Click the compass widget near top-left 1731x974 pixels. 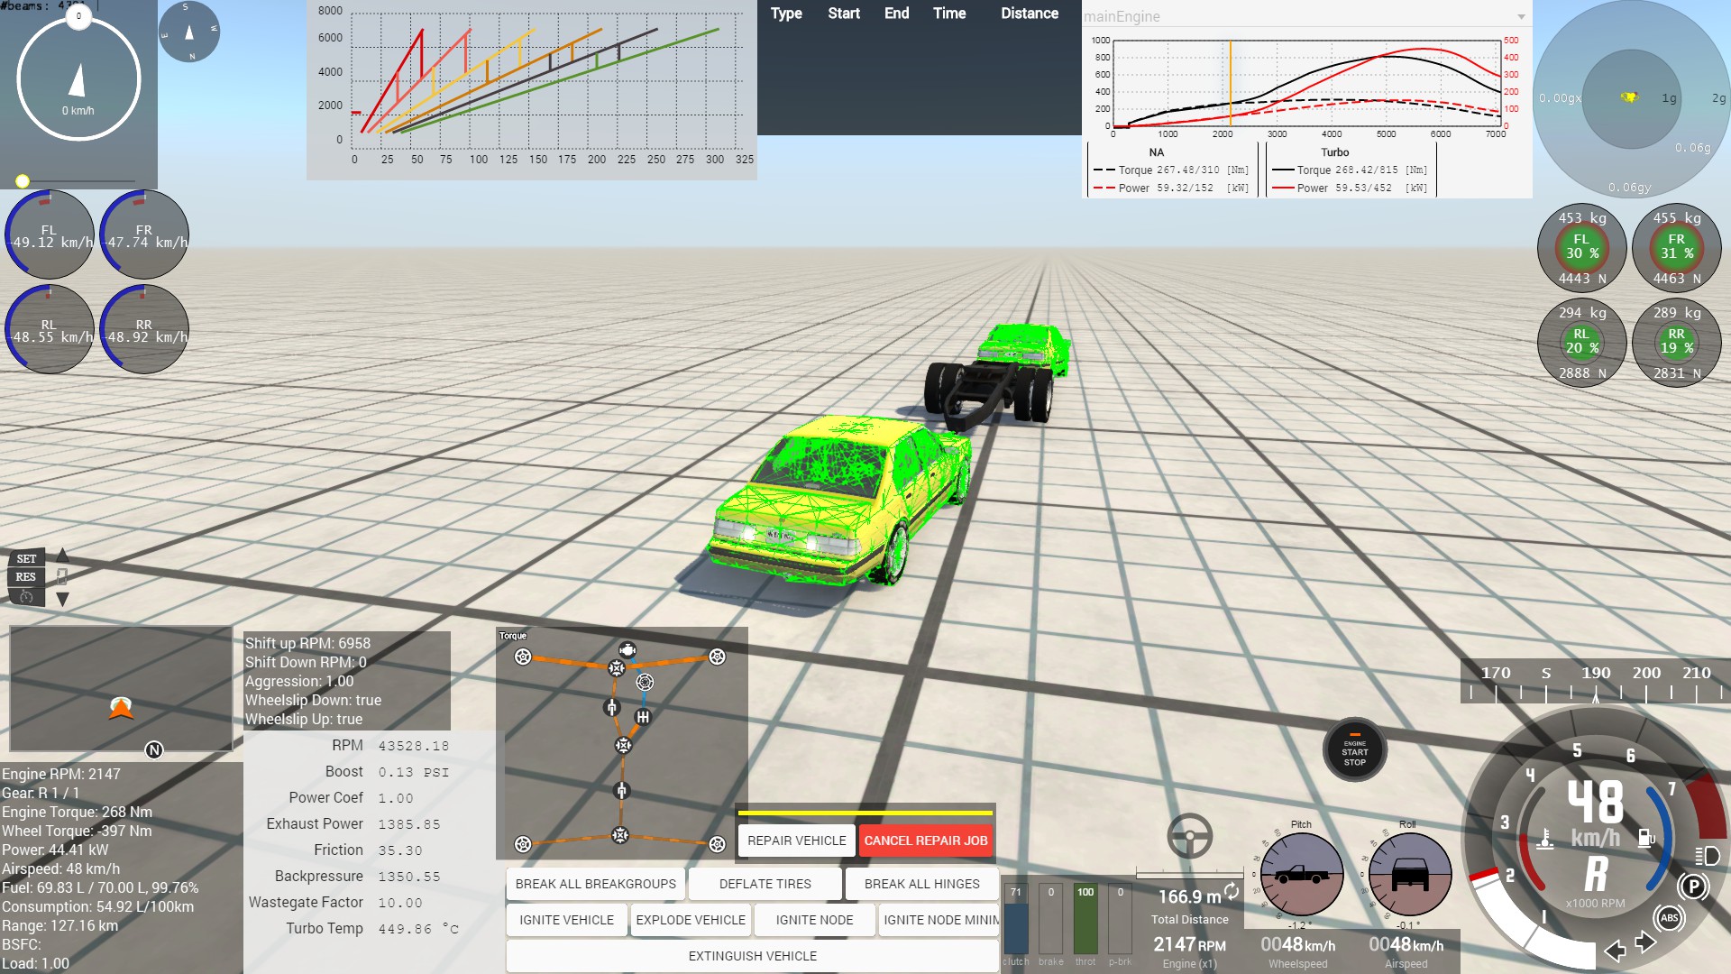click(188, 32)
